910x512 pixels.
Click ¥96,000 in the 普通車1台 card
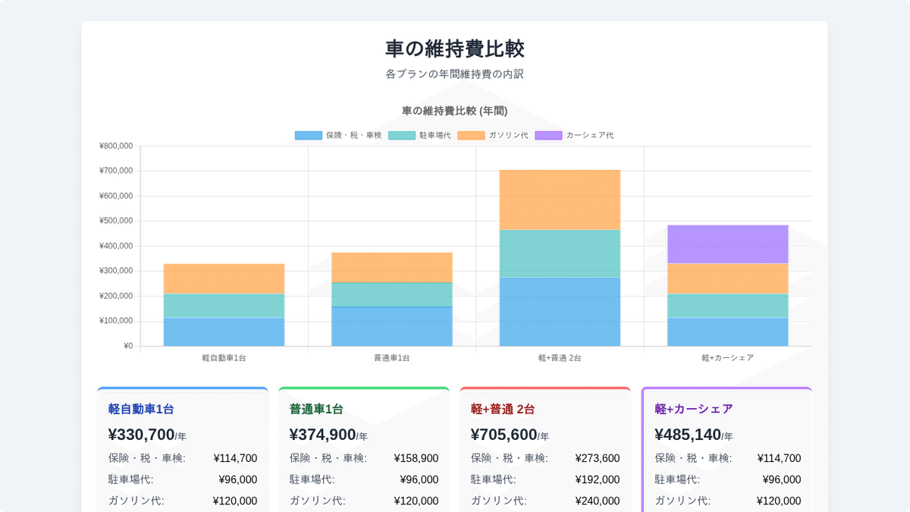coord(419,479)
